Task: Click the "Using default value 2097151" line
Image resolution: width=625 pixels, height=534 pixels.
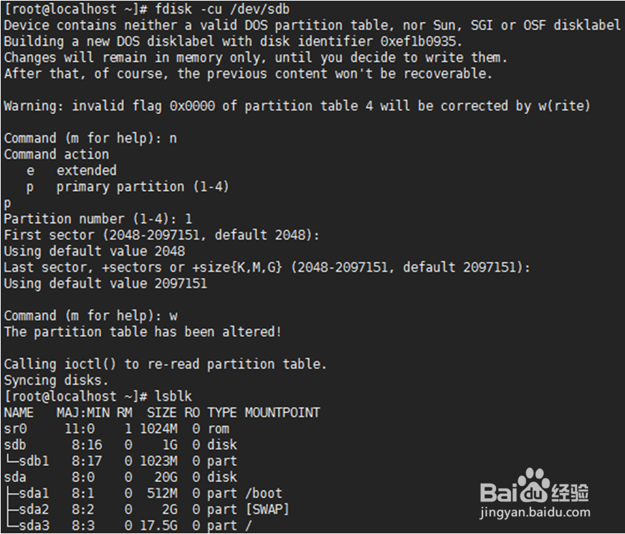Action: (105, 283)
